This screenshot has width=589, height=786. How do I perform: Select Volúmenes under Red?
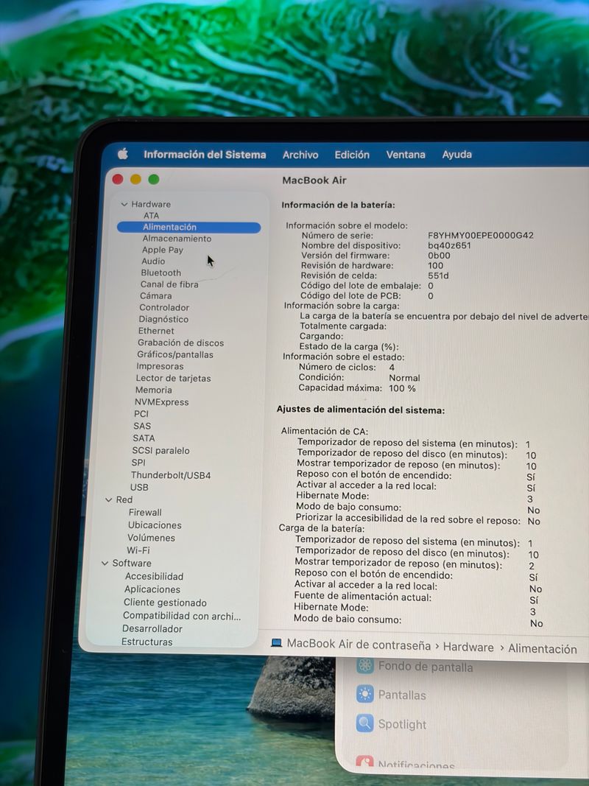coord(151,538)
